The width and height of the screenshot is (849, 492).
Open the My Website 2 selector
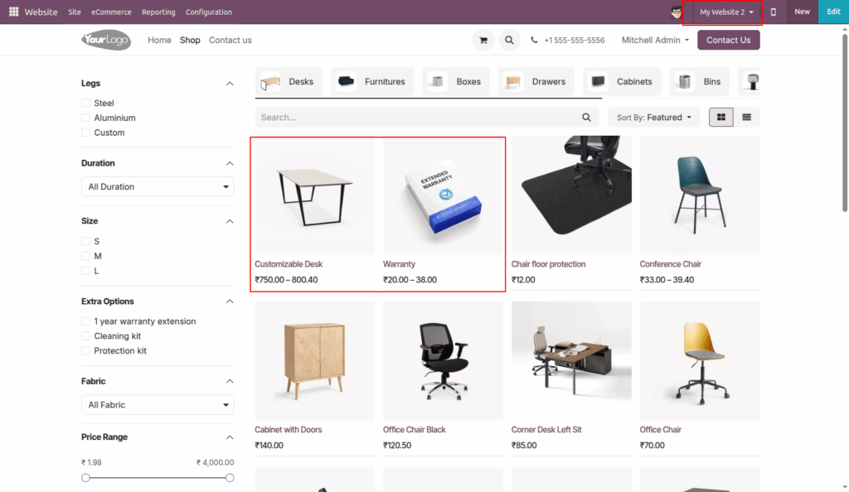click(722, 12)
